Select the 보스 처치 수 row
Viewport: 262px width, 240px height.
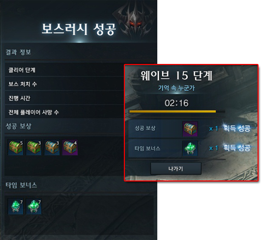[64, 84]
